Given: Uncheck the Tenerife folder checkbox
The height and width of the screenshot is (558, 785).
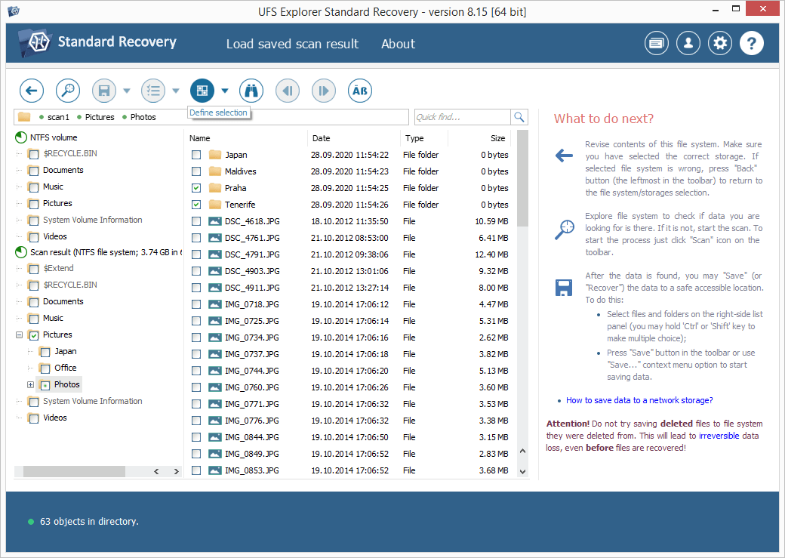Looking at the screenshot, I should (196, 205).
